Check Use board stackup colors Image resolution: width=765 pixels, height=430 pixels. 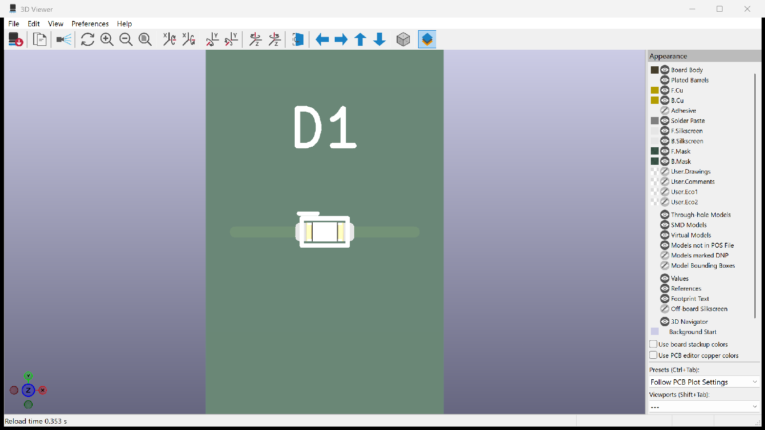click(653, 344)
